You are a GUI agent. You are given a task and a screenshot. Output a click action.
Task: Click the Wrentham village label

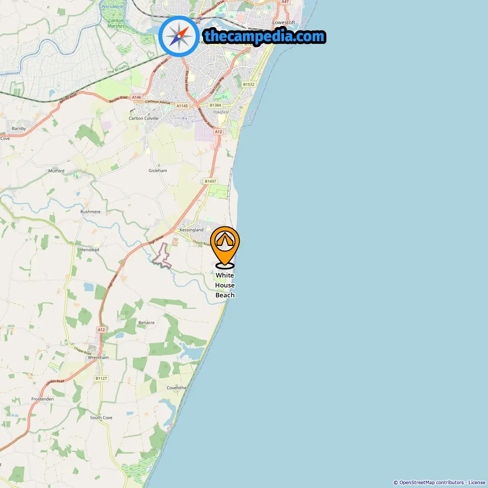(x=98, y=358)
